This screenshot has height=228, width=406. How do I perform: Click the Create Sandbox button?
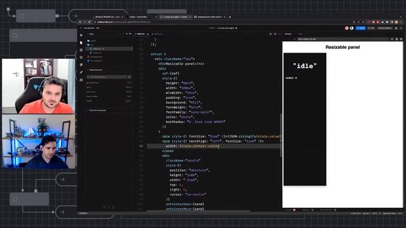384,28
